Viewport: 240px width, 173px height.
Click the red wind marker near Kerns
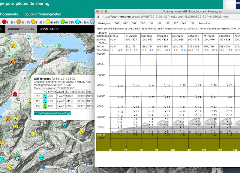(x=15, y=94)
